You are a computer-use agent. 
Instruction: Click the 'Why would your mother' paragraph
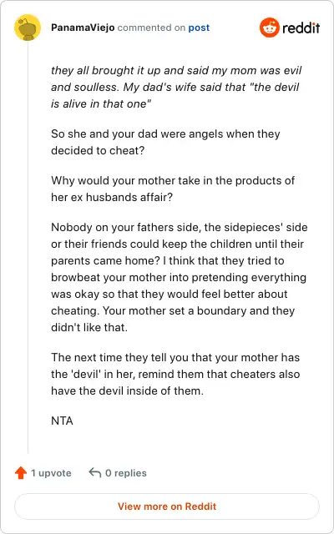click(173, 189)
